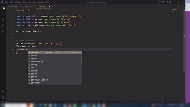Toggle the primary side bar

tap(160, 2)
